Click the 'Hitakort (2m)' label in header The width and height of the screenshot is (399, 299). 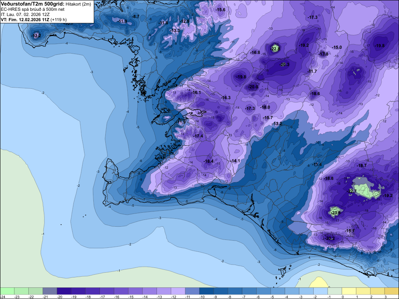79,4
